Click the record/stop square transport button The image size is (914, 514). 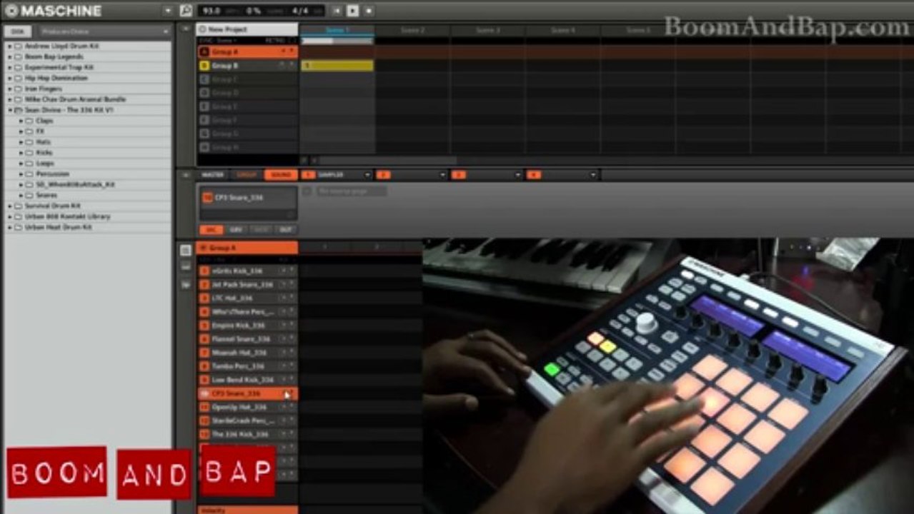369,11
